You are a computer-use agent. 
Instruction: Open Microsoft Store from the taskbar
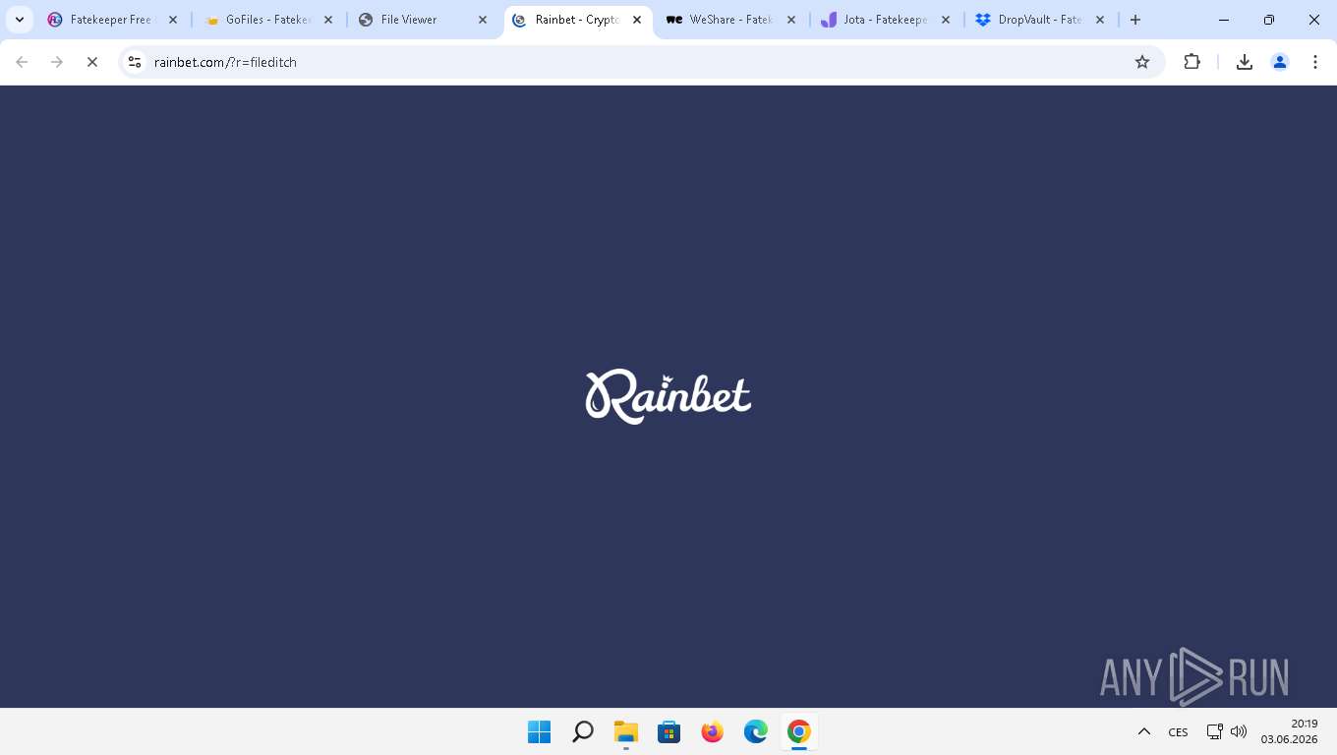pos(669,732)
